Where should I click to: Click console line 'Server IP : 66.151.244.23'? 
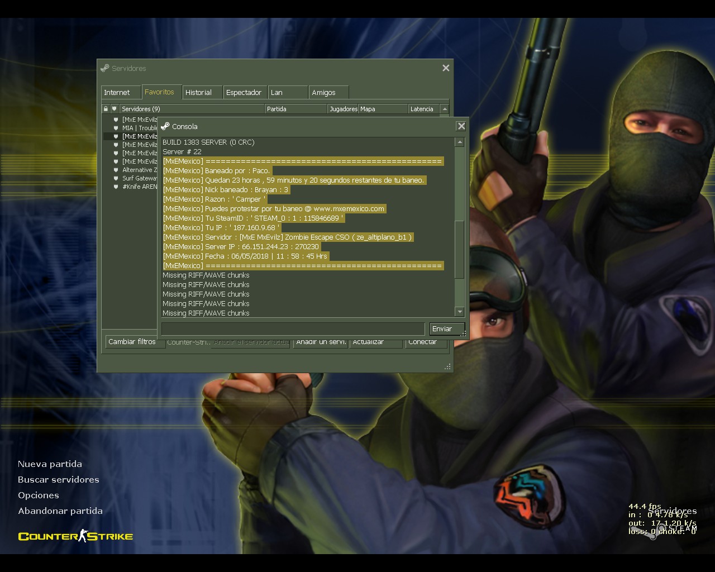(241, 247)
